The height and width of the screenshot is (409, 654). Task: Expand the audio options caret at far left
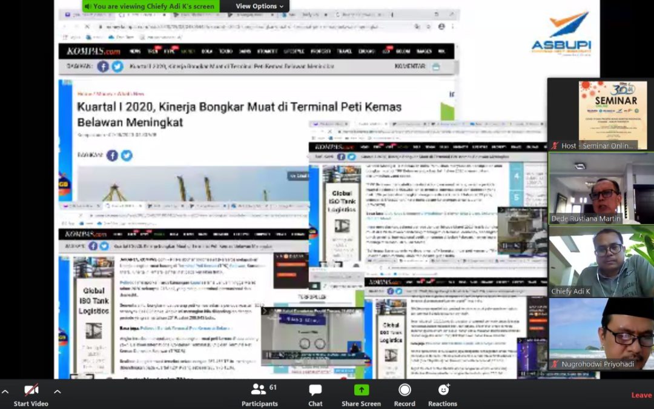point(5,391)
